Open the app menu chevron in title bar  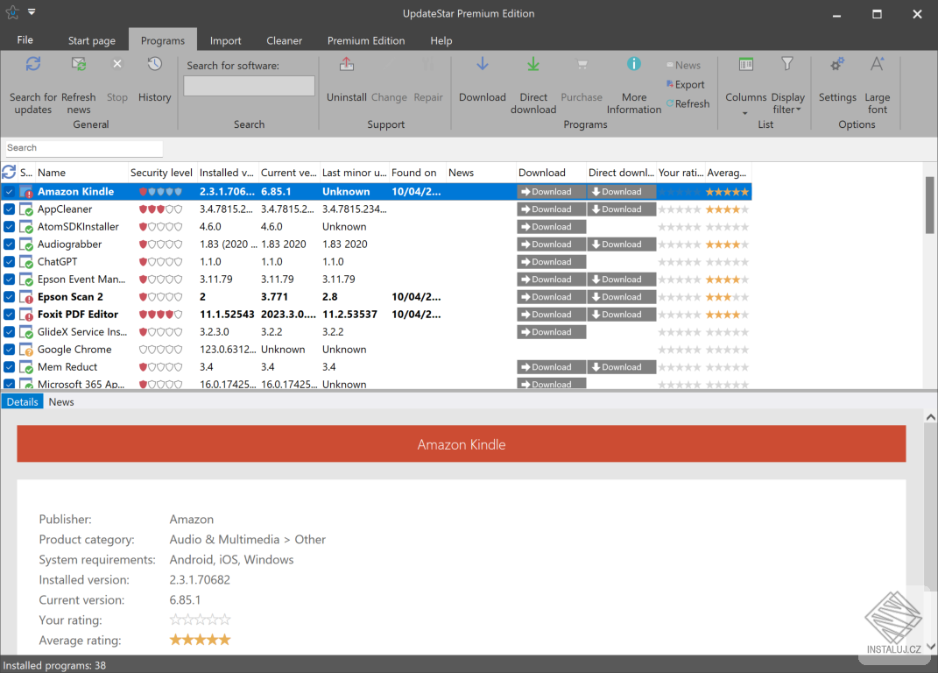pyautogui.click(x=32, y=12)
